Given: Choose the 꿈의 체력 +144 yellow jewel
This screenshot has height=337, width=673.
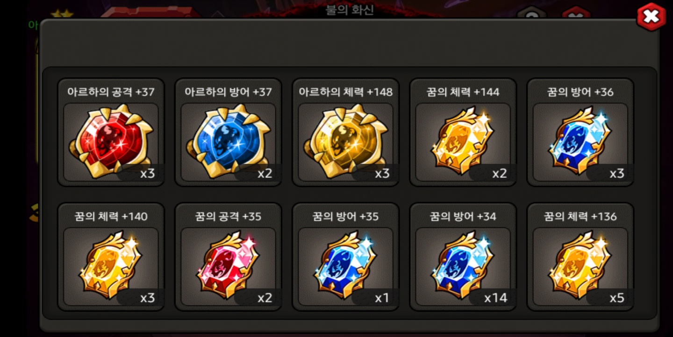Looking at the screenshot, I should (463, 142).
